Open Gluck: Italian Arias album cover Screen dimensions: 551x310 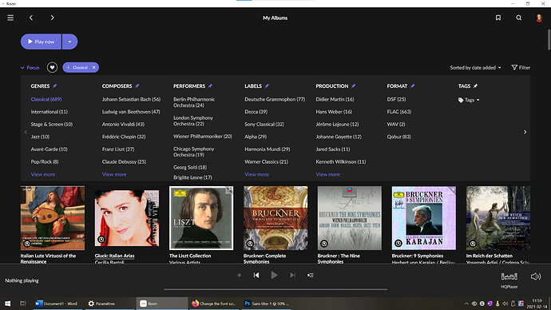127,218
